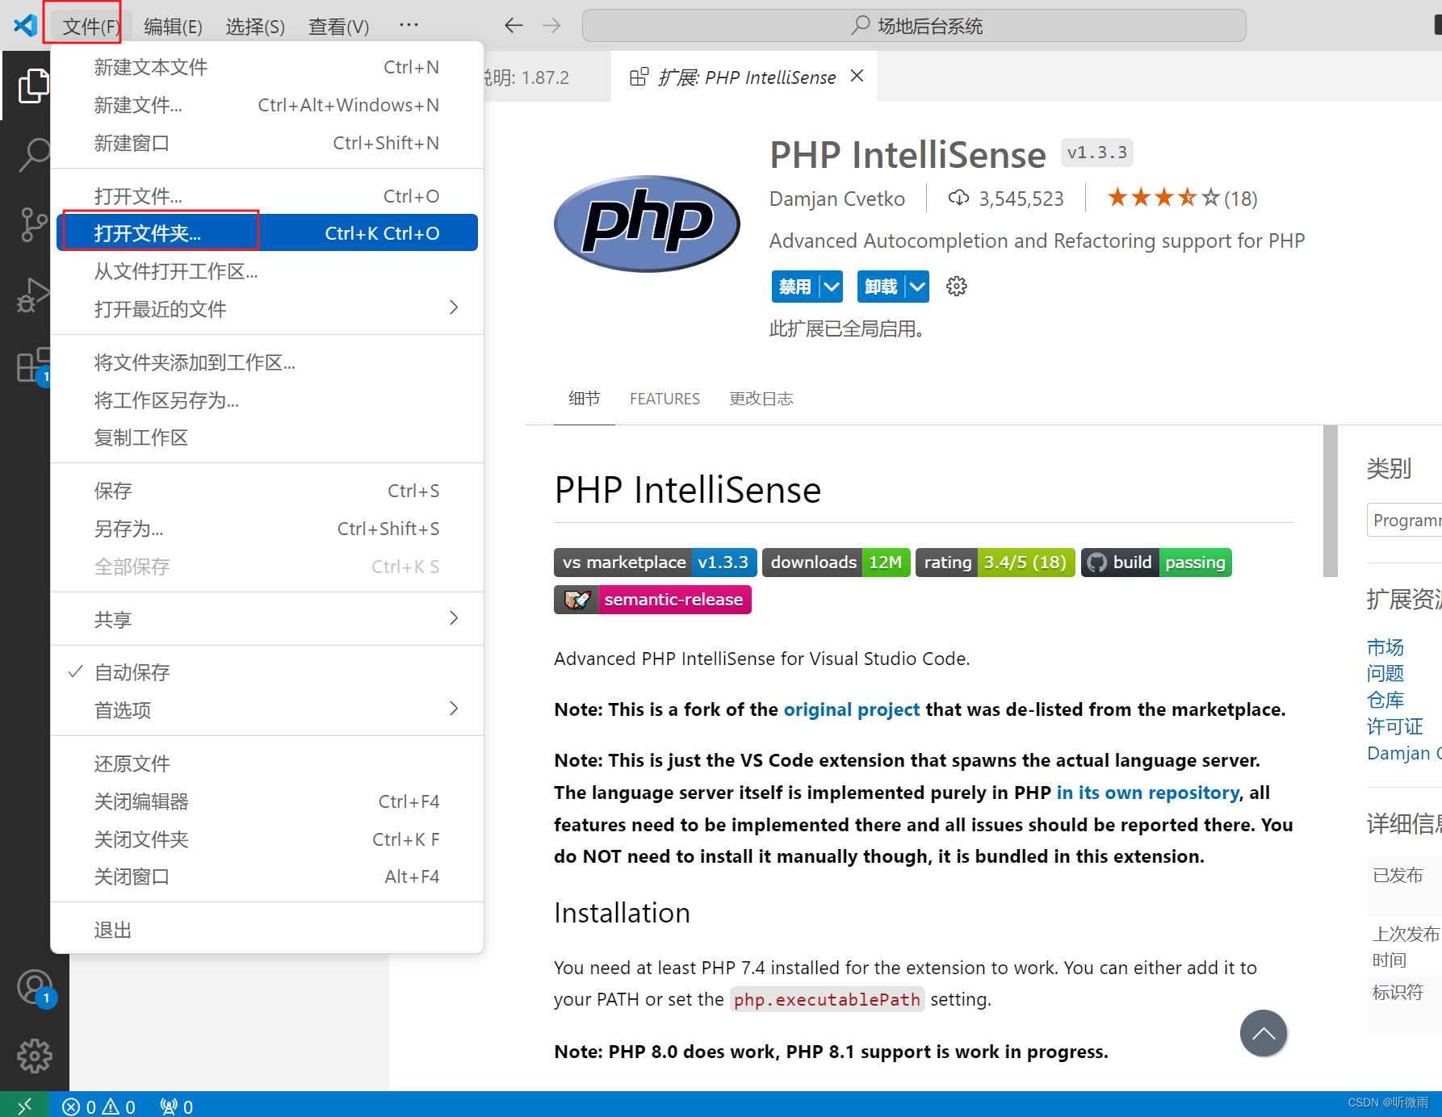1442x1117 pixels.
Task: Open the dropdown arrow beside 卸载
Action: 917,287
